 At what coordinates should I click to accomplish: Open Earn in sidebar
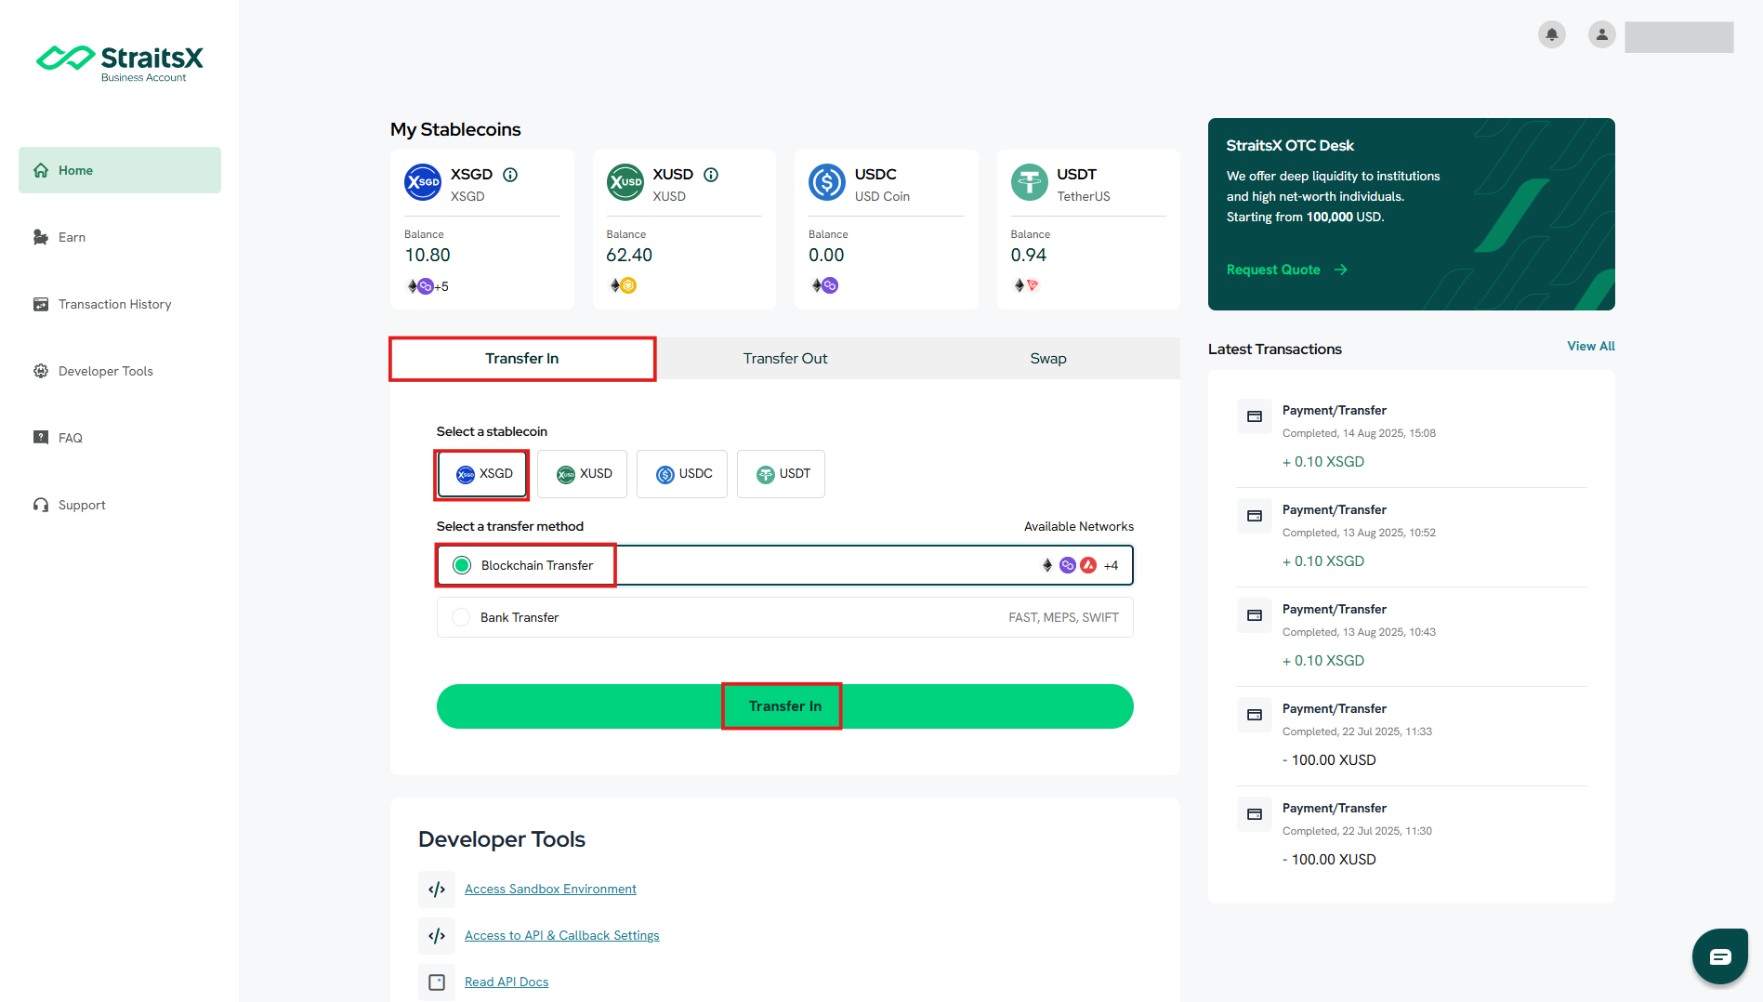[120, 237]
